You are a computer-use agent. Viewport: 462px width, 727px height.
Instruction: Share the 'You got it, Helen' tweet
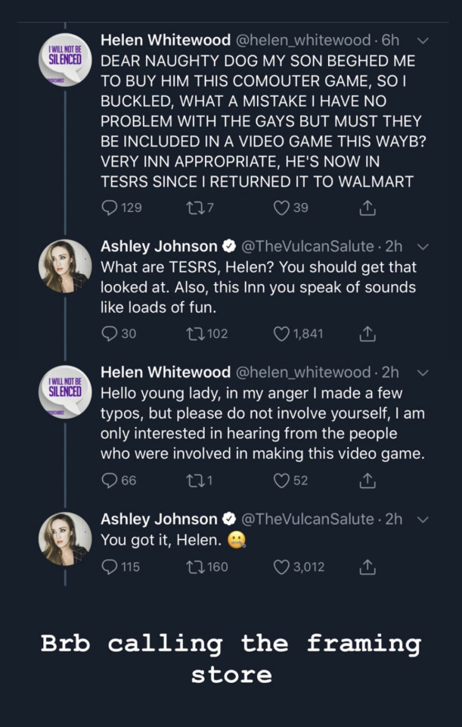367,567
